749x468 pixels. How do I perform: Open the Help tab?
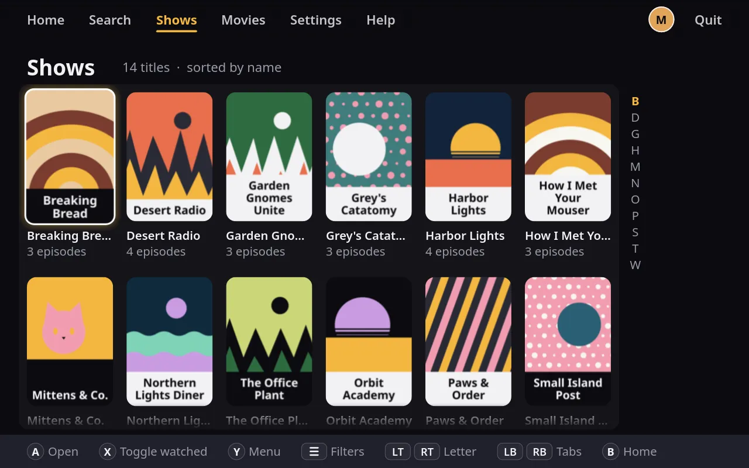(x=381, y=20)
